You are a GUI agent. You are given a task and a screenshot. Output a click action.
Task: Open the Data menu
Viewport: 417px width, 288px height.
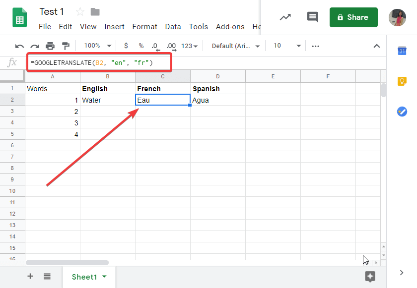point(173,27)
